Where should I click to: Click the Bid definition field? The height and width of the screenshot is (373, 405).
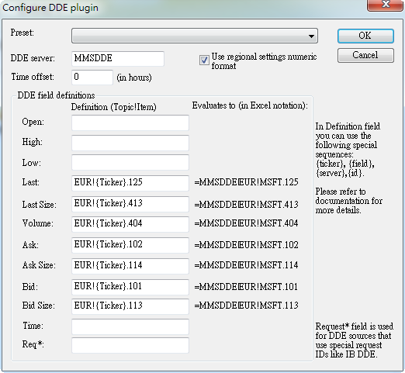(x=130, y=287)
